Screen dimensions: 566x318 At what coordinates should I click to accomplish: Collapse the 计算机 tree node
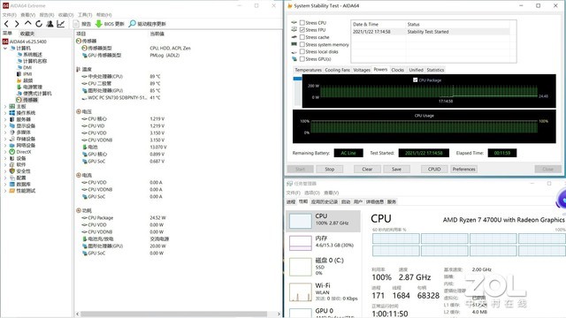pyautogui.click(x=5, y=48)
